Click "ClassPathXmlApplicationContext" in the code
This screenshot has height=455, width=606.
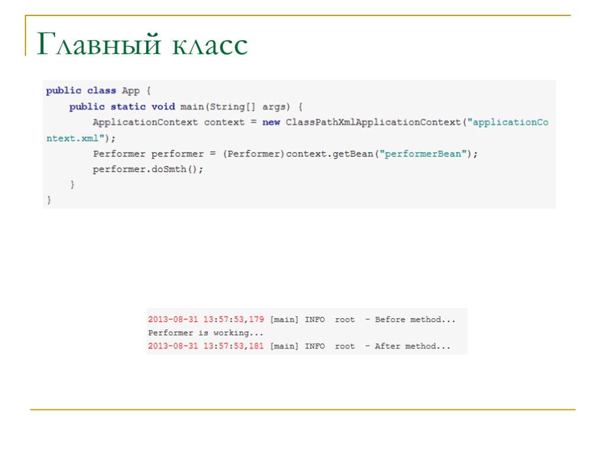[373, 122]
